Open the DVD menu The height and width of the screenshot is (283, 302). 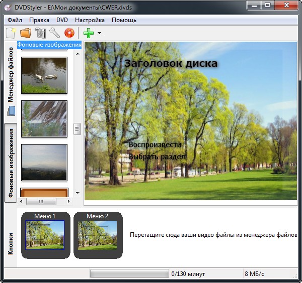tap(62, 20)
